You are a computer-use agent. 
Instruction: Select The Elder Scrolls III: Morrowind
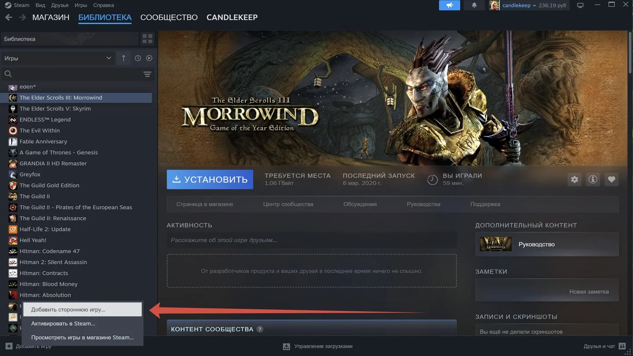[x=76, y=98]
